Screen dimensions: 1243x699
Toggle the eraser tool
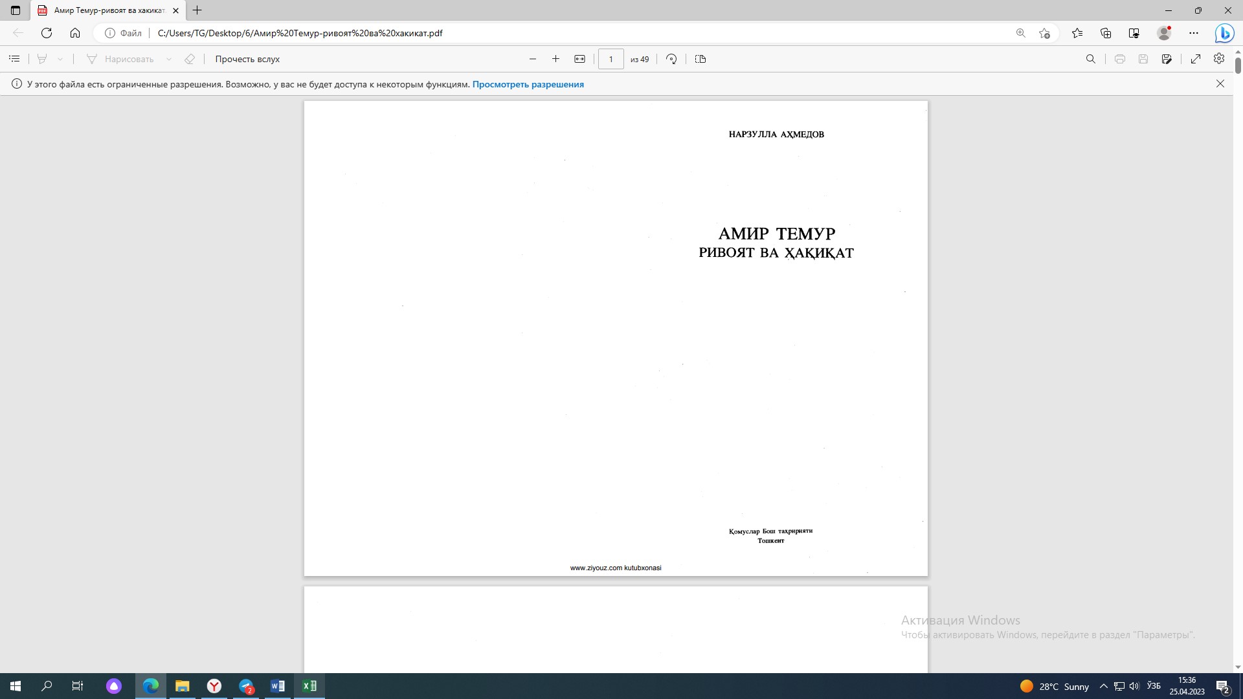point(190,59)
